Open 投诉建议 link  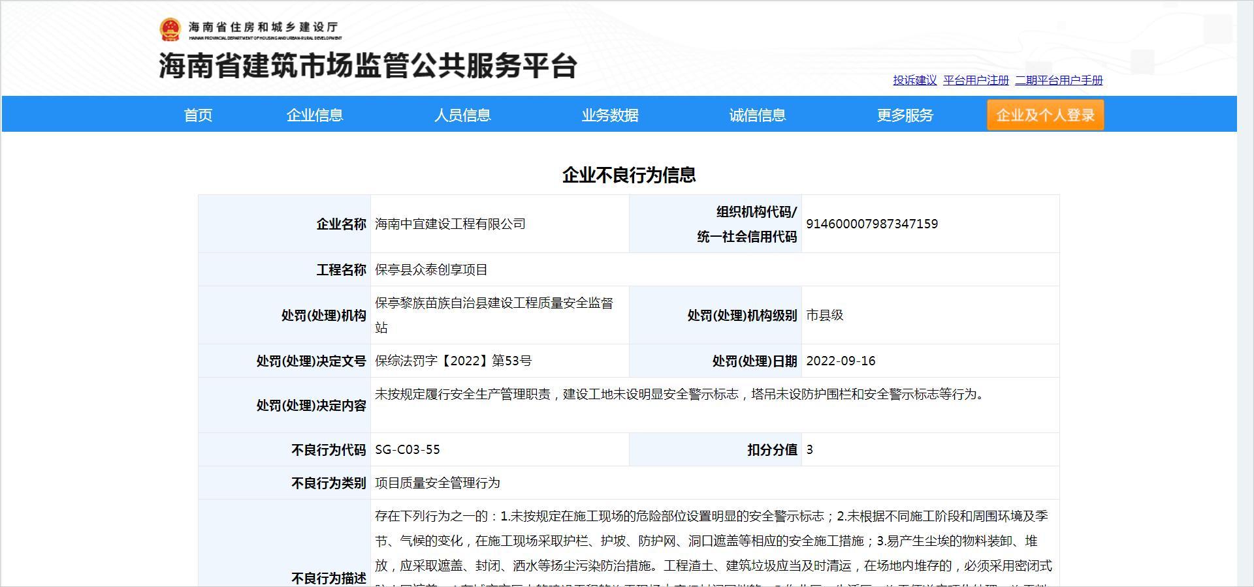pos(914,80)
